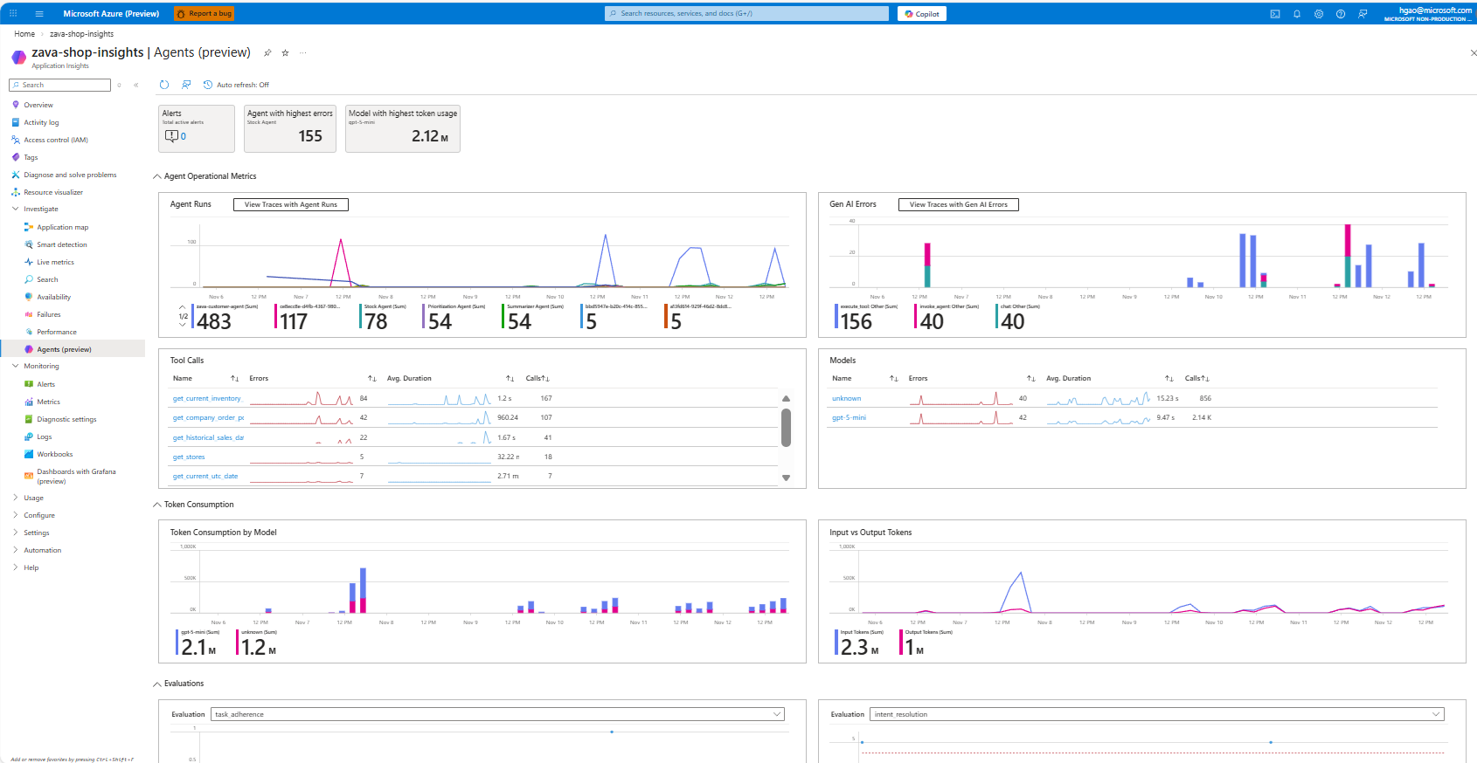Click the Tool Calls scroll down arrow

[x=786, y=478]
